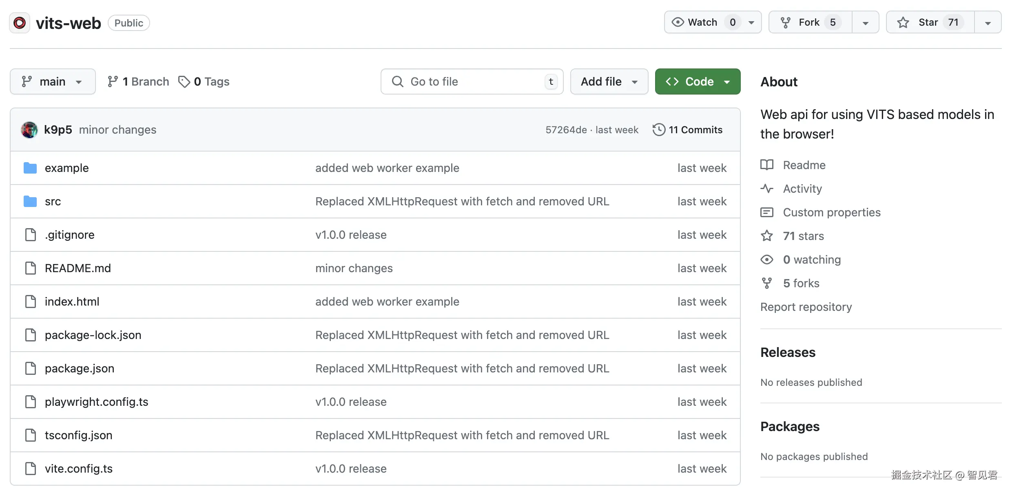Expand the Add file menu
The width and height of the screenshot is (1010, 493).
[x=609, y=82]
